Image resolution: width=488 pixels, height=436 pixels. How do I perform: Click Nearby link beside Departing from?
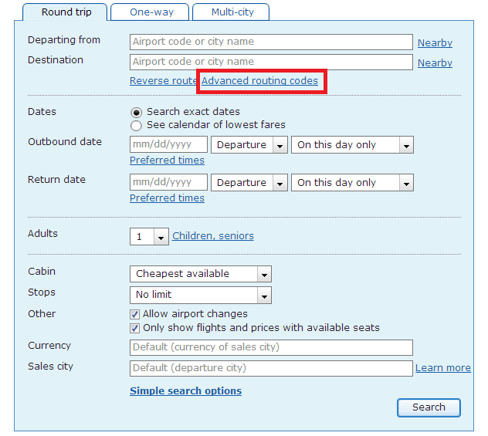tap(435, 43)
